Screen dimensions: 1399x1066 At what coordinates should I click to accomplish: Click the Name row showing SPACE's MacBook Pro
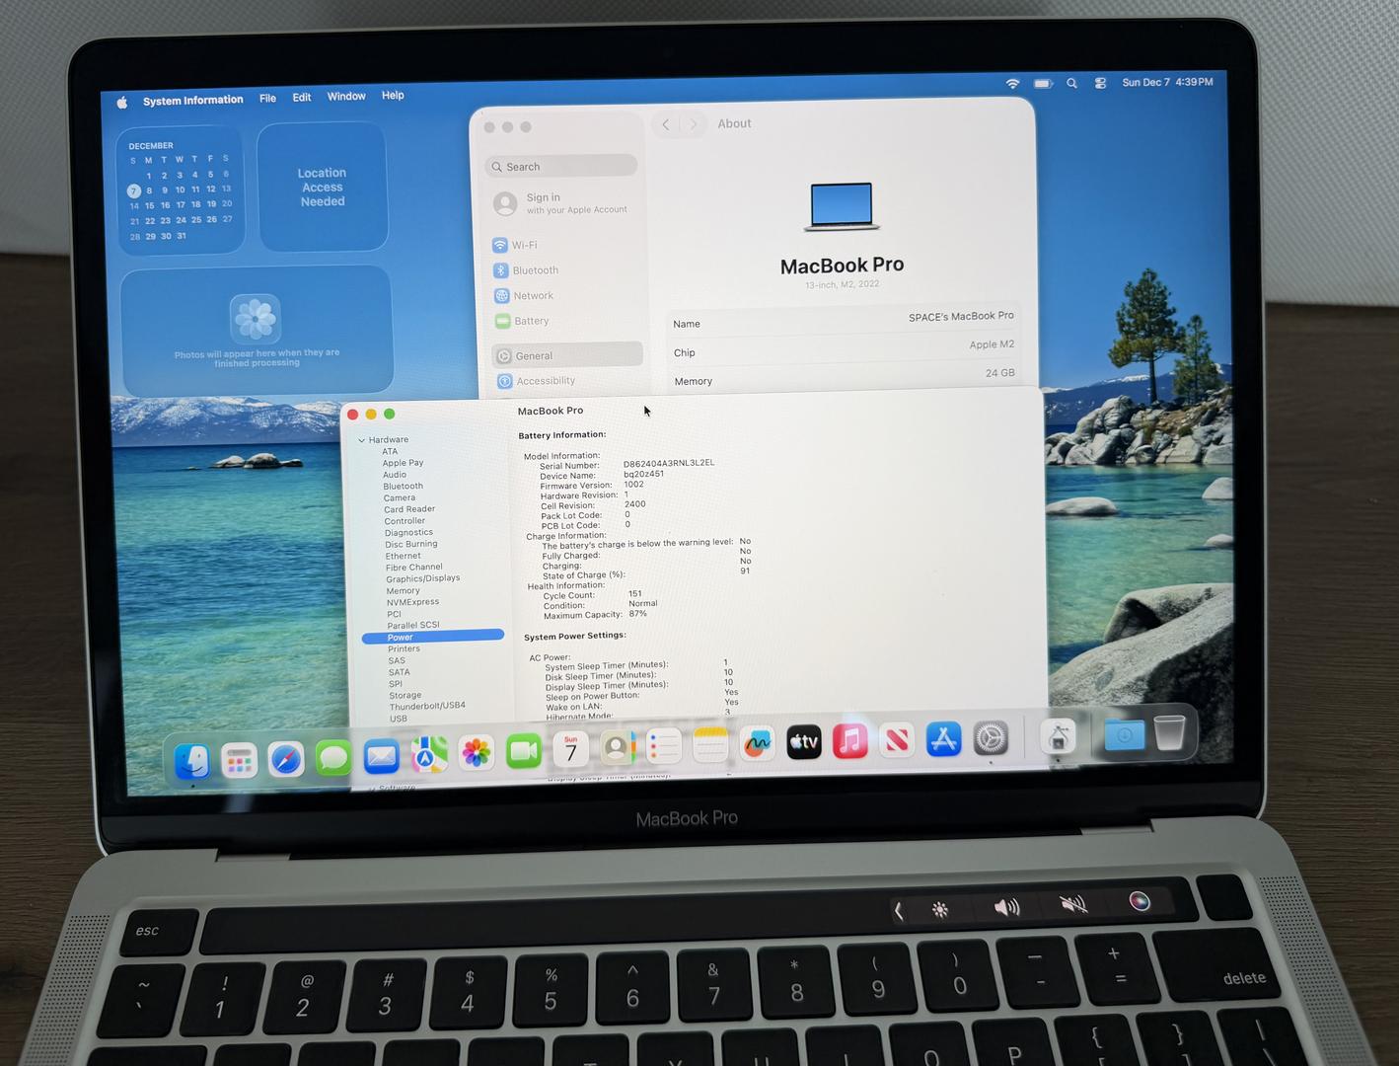point(844,320)
